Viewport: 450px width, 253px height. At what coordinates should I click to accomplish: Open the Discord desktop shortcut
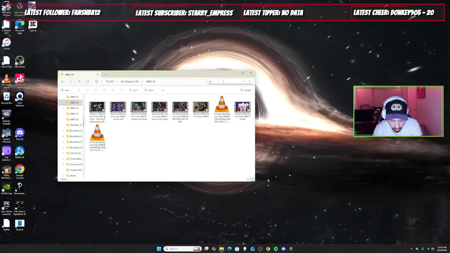20,134
